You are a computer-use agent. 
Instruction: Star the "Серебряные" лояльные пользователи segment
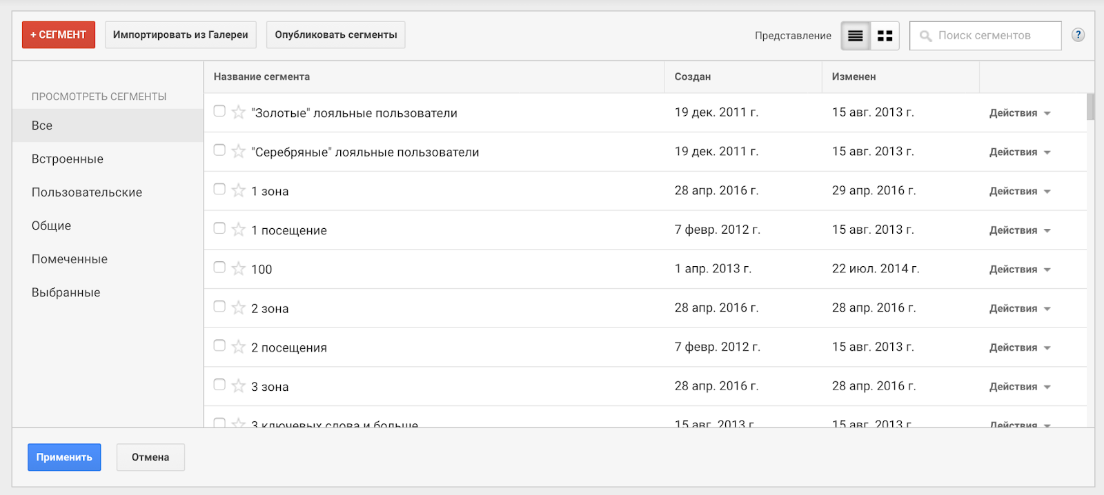[239, 151]
